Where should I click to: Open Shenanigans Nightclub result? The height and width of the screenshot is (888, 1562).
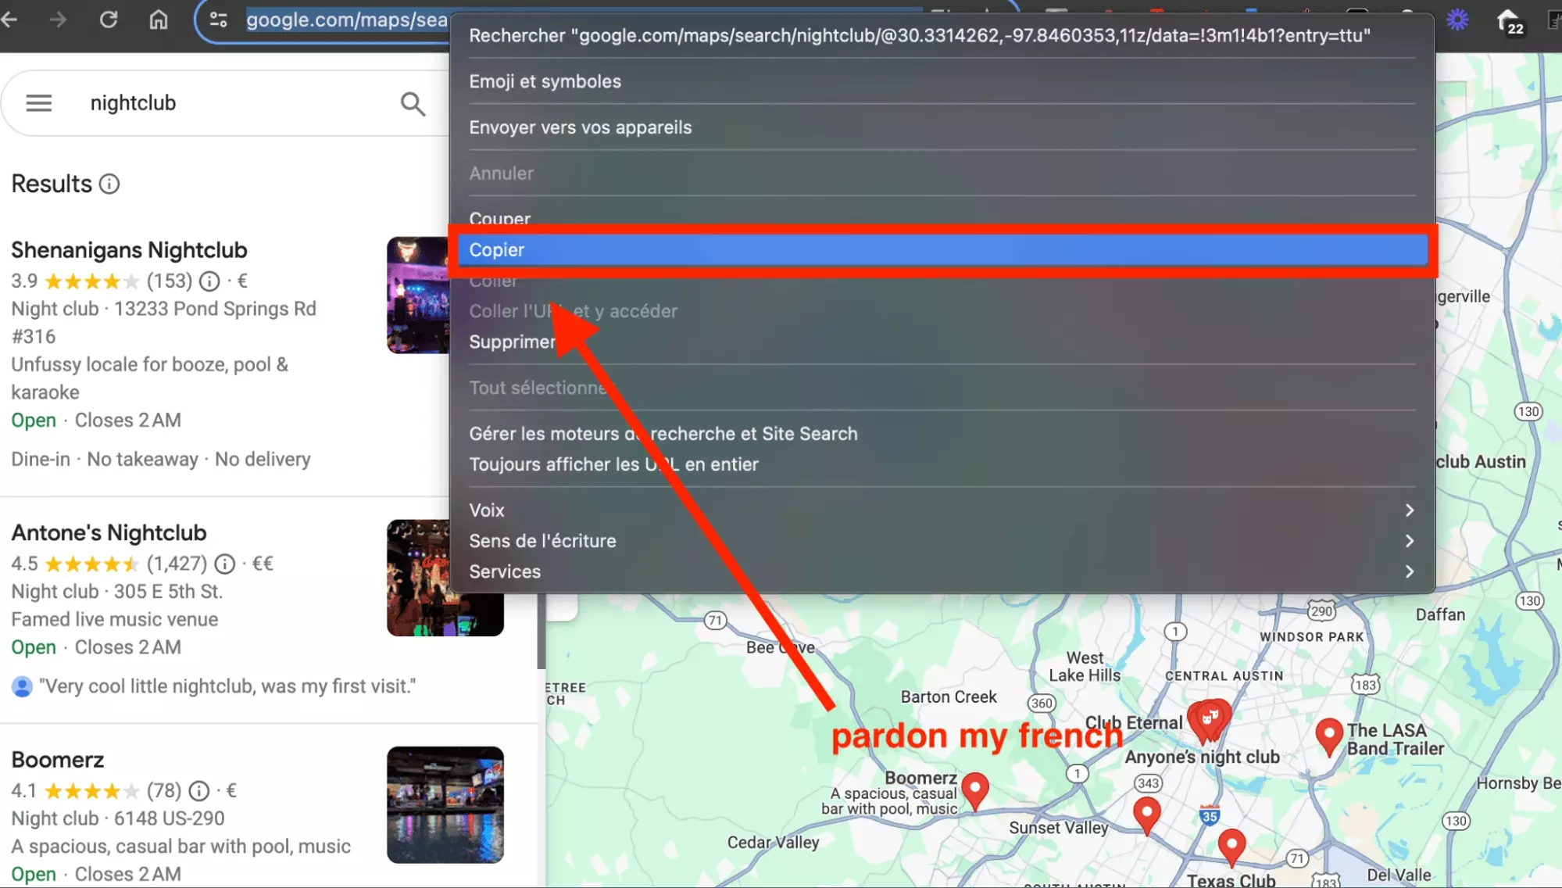129,250
